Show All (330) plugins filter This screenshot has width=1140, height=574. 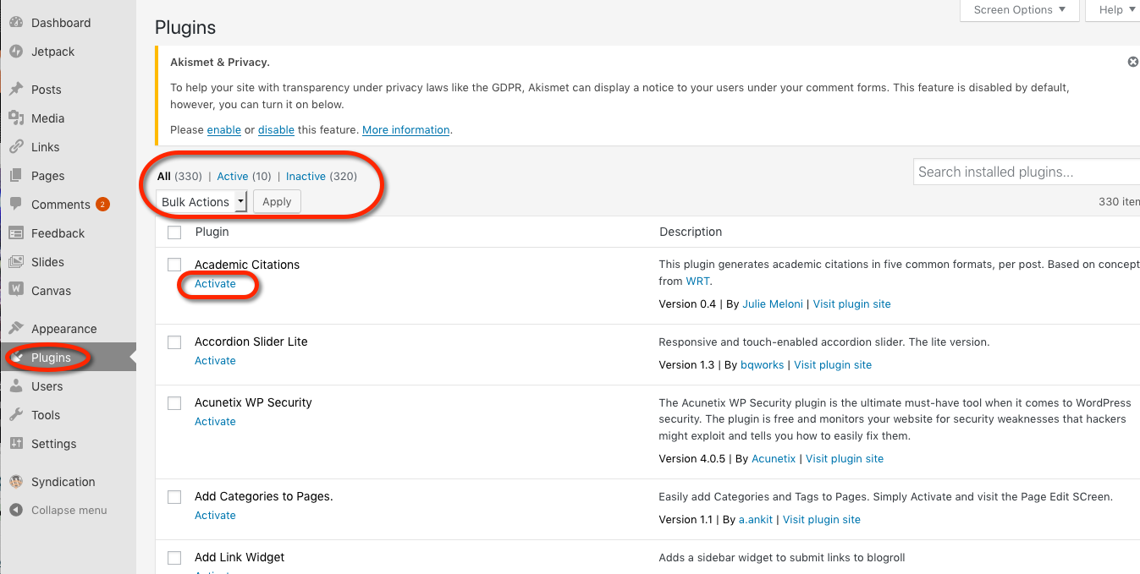coord(179,177)
